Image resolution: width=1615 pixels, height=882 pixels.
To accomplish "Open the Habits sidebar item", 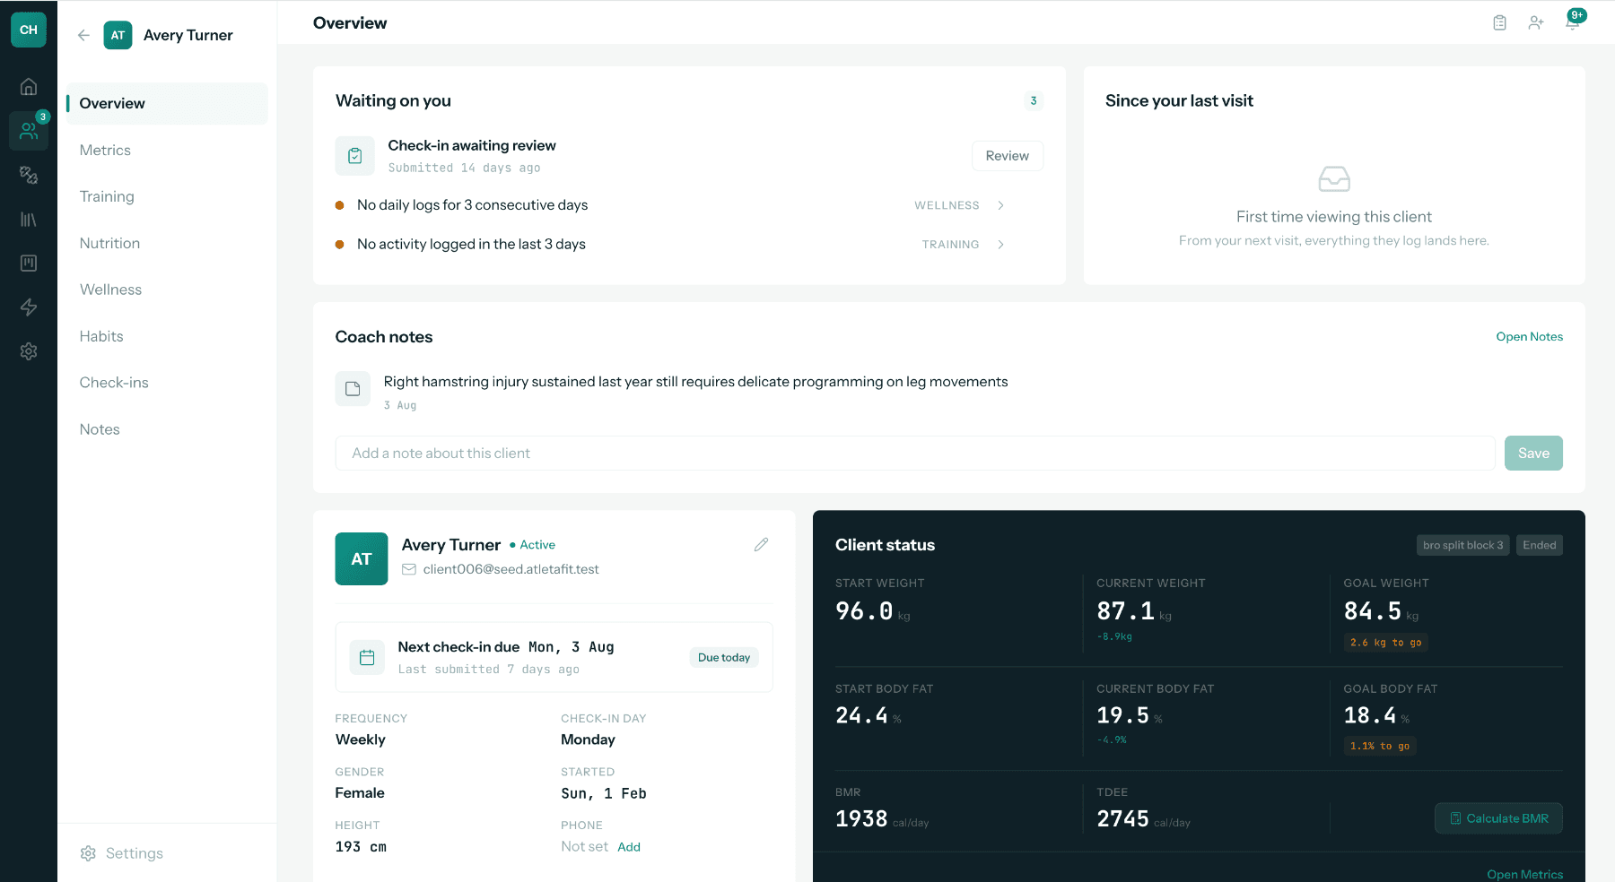I will tap(101, 336).
